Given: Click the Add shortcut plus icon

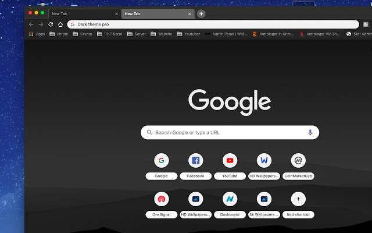Looking at the screenshot, I should point(298,199).
